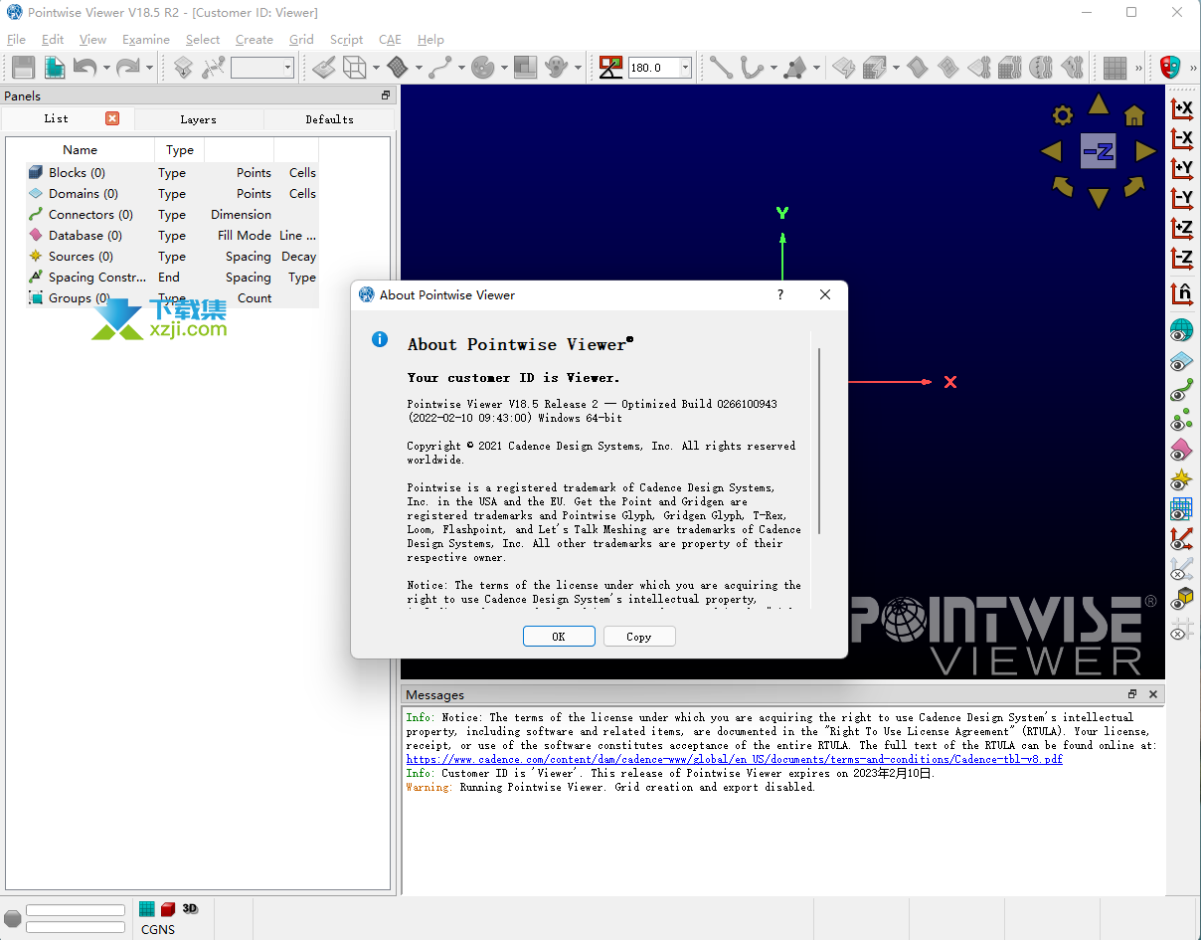Click the n-hat normal view icon
Screen dimensions: 1201x940
pyautogui.click(x=1181, y=293)
